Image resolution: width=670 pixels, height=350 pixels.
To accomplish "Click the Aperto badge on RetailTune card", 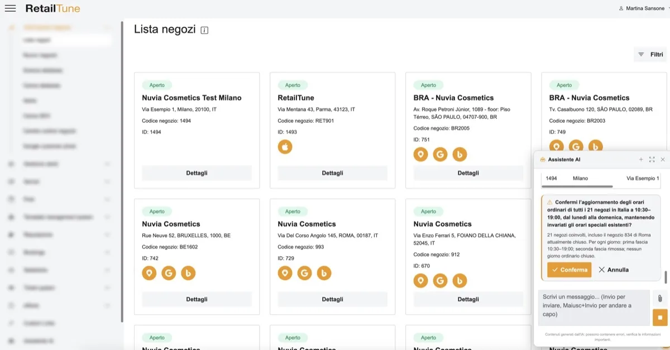I will click(x=293, y=85).
